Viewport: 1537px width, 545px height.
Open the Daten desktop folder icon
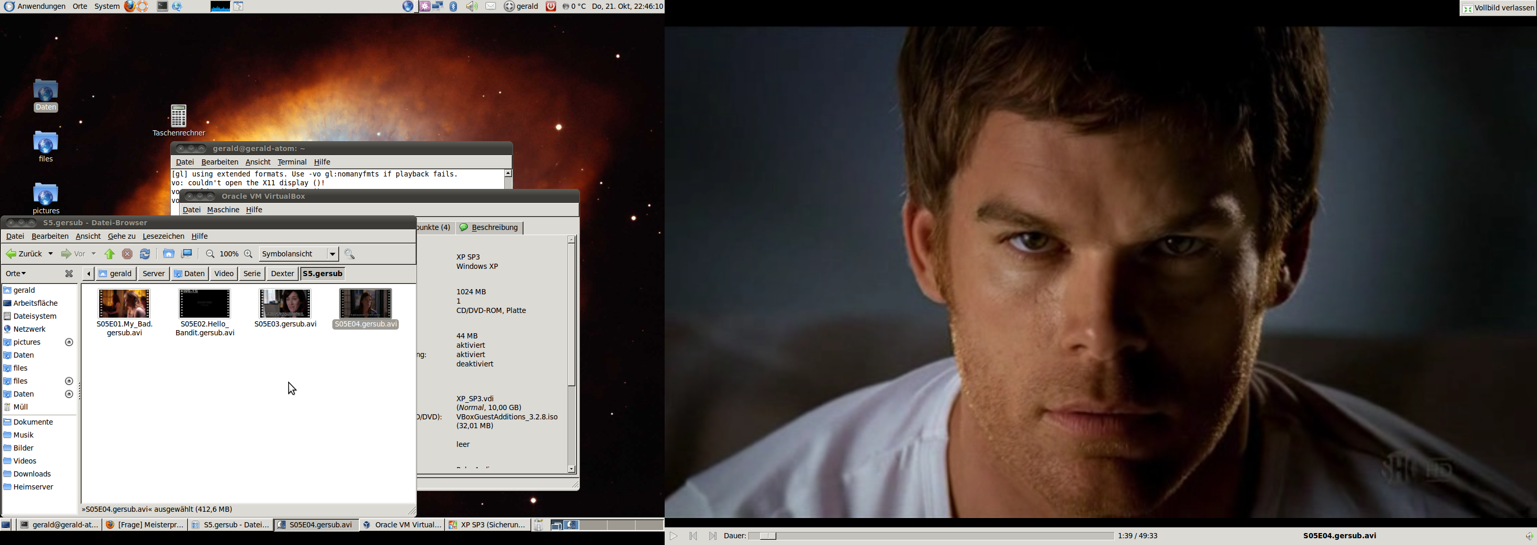tap(46, 96)
